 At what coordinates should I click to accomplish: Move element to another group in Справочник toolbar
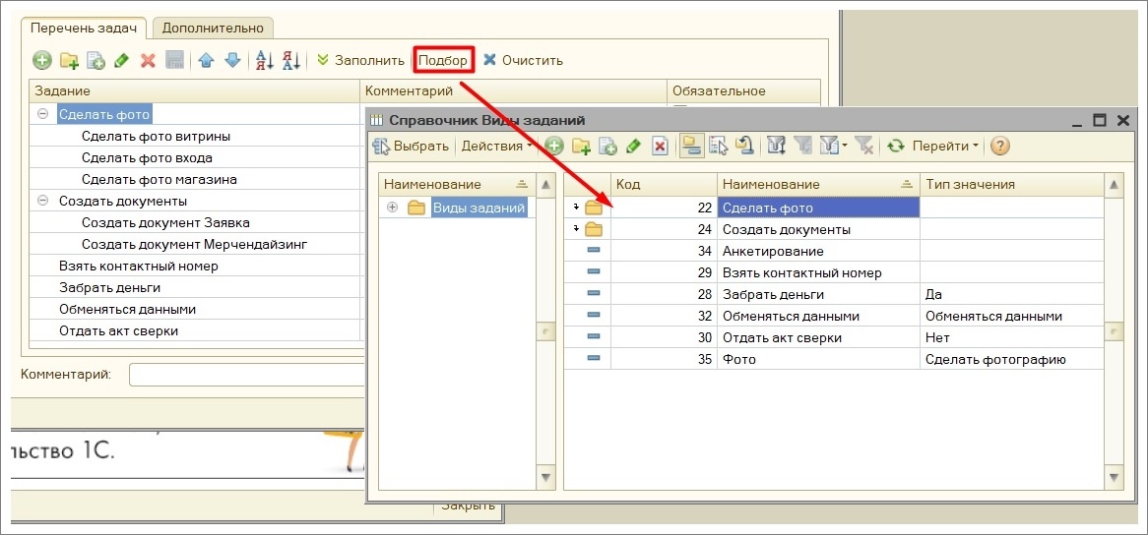744,147
